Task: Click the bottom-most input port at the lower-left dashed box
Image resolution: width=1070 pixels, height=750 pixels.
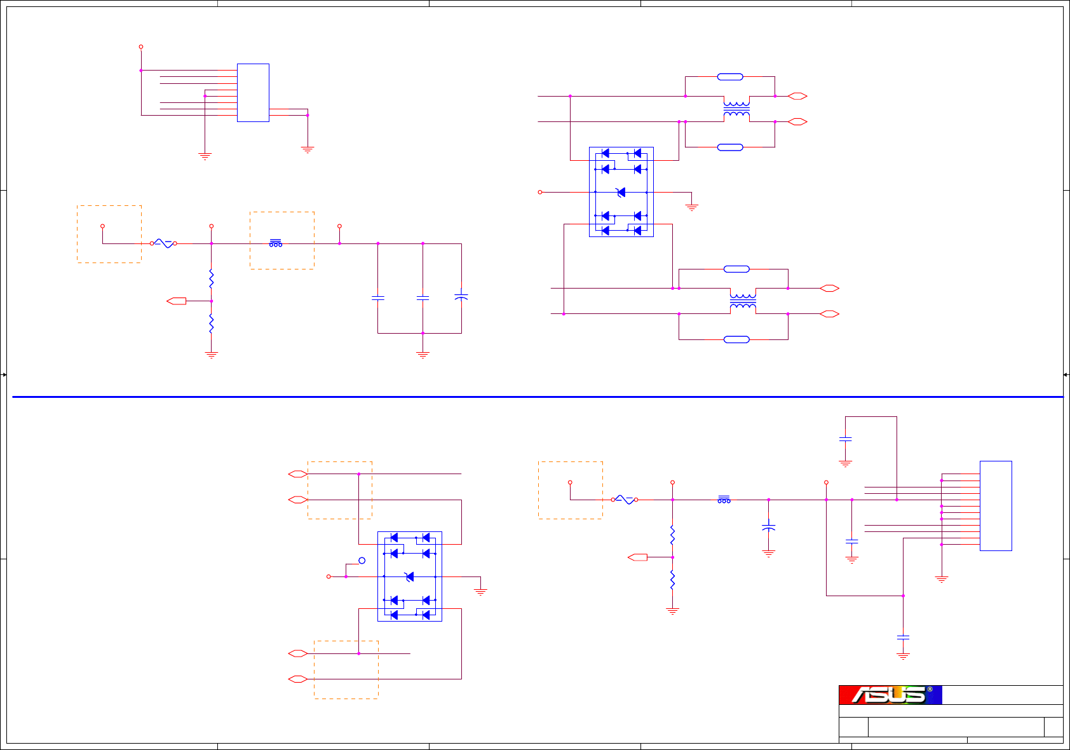Action: [x=298, y=679]
